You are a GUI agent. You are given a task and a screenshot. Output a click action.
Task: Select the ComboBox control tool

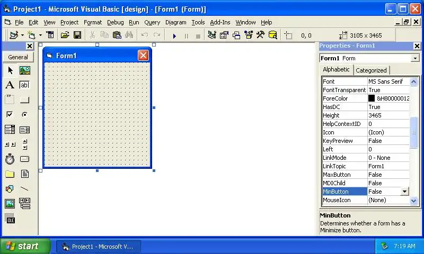pos(10,130)
